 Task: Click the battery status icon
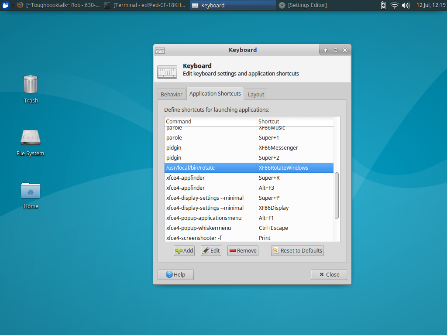pyautogui.click(x=383, y=5)
